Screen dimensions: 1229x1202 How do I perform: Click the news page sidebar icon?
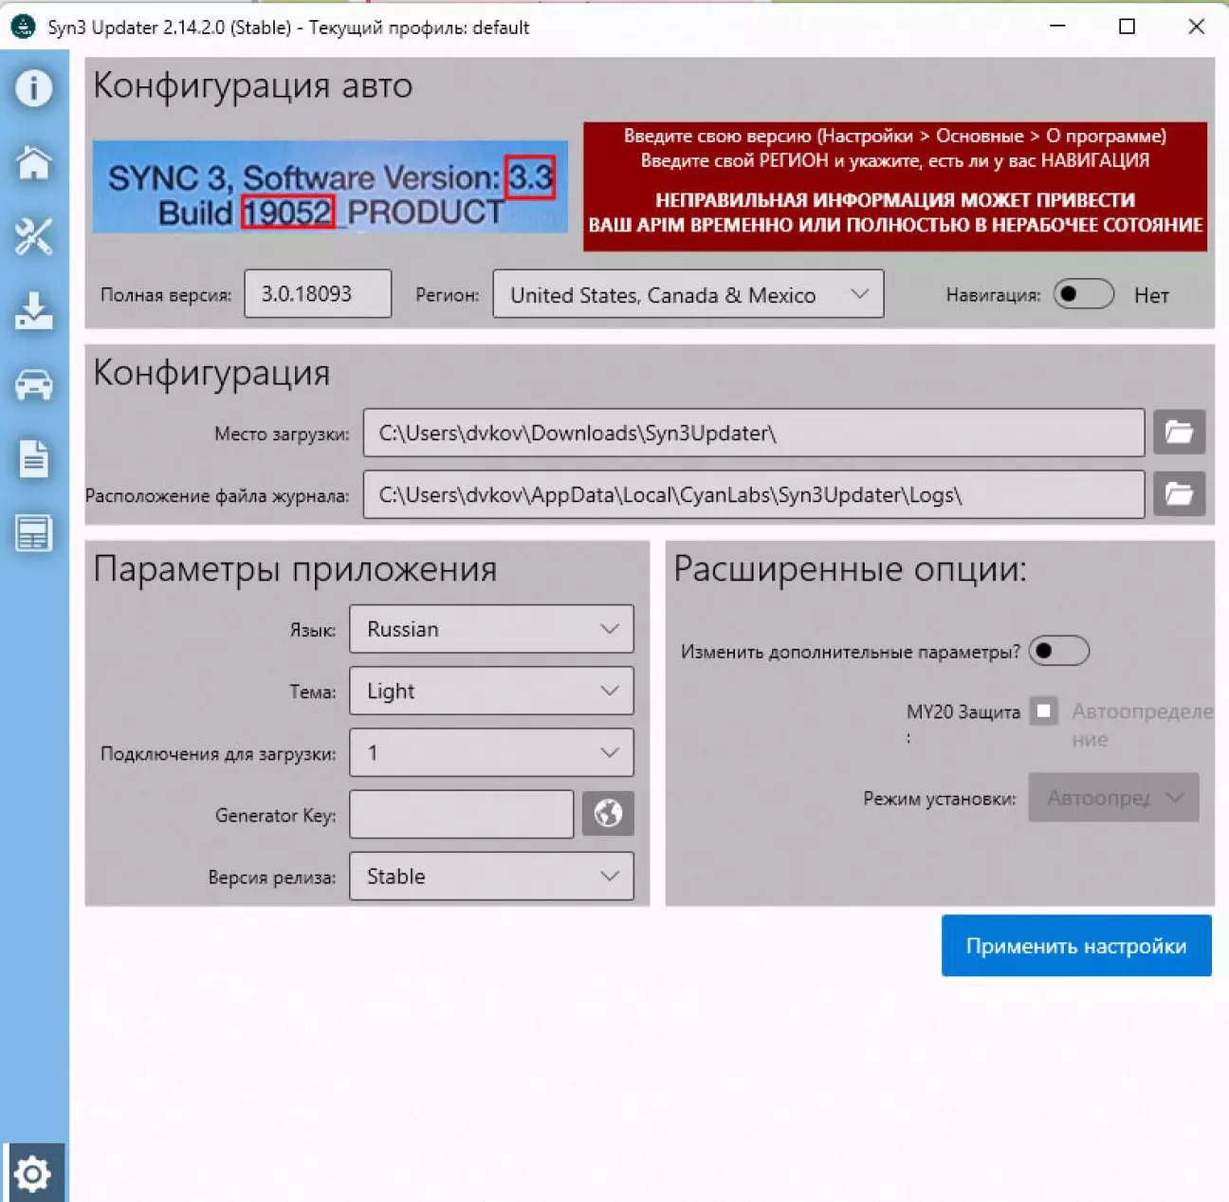tap(33, 533)
